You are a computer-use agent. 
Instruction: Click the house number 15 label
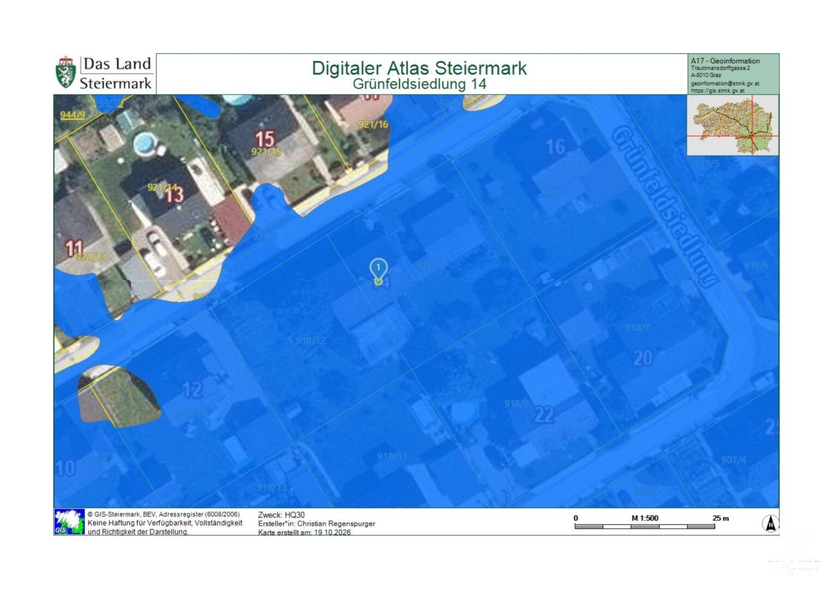(x=265, y=139)
